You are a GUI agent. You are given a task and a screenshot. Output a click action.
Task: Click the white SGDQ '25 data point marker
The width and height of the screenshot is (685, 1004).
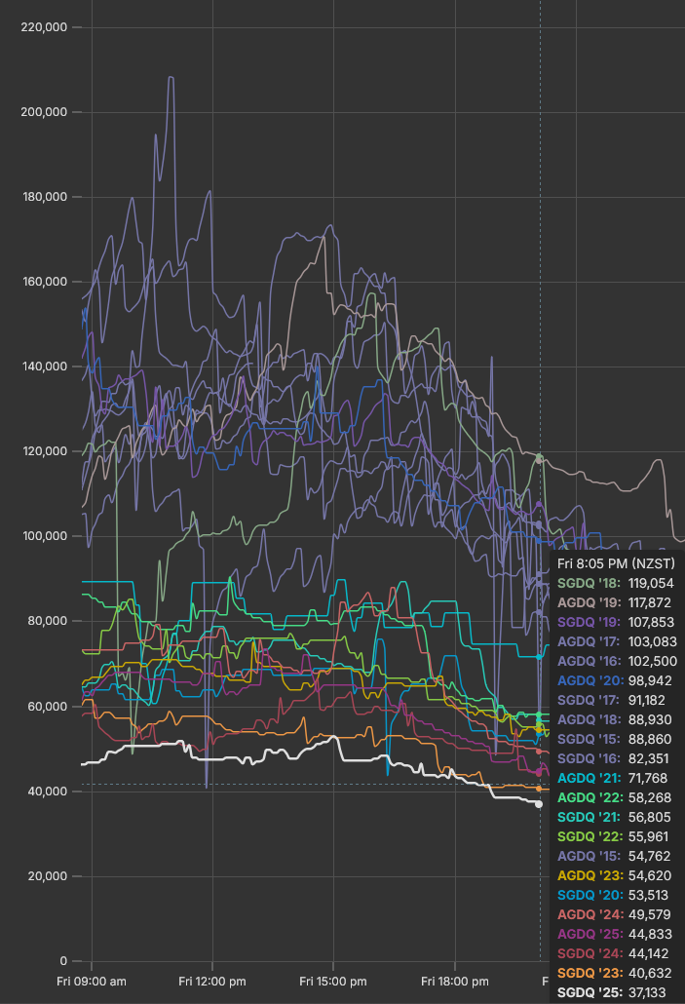coord(539,804)
